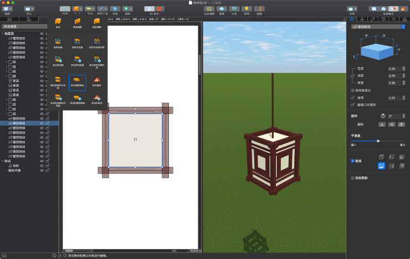The width and height of the screenshot is (410, 259).
Task: Click the width field showing 0.25
Action: coord(394,69)
